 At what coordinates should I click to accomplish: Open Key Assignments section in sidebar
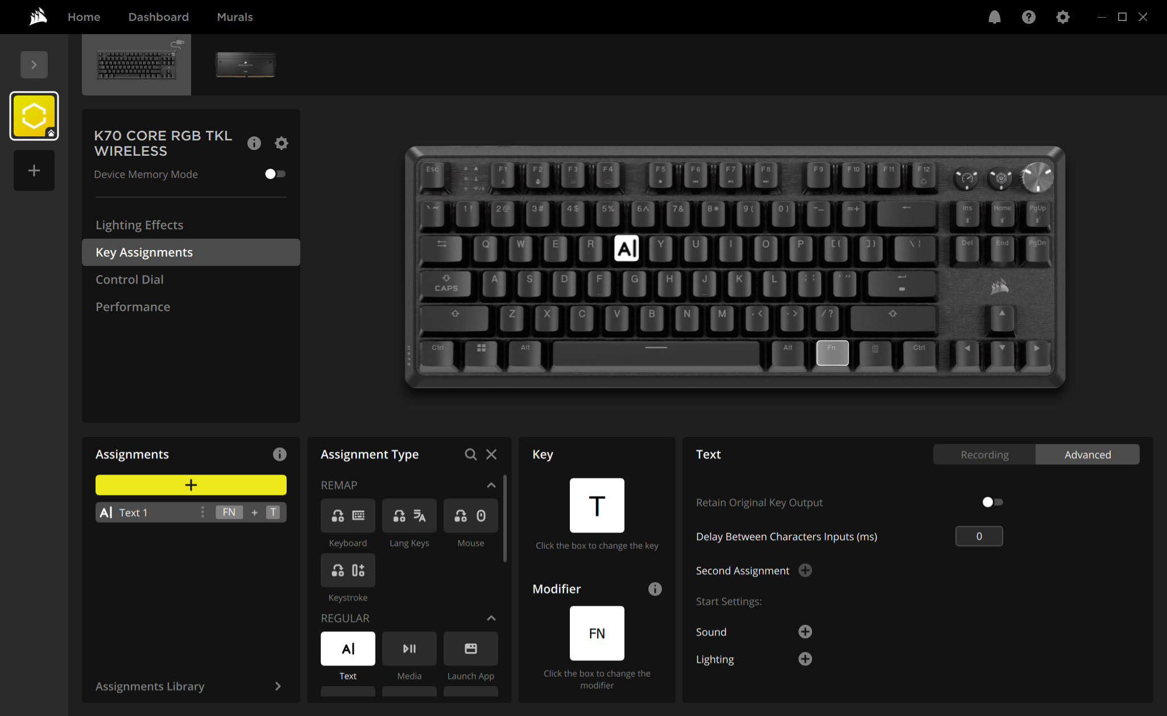coord(143,251)
